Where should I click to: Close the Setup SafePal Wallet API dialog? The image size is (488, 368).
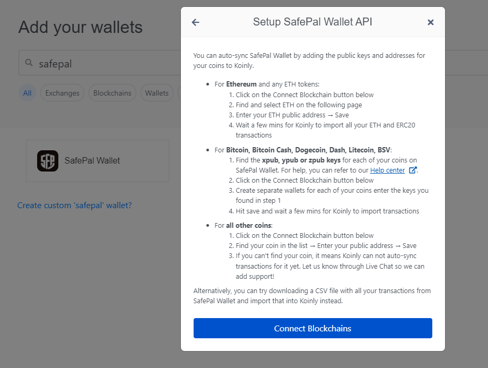[430, 22]
